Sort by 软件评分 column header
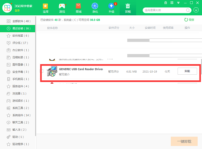This screenshot has height=149, width=202. coord(114,28)
